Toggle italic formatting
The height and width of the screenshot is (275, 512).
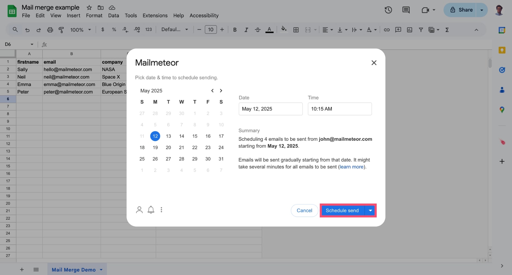(x=246, y=30)
